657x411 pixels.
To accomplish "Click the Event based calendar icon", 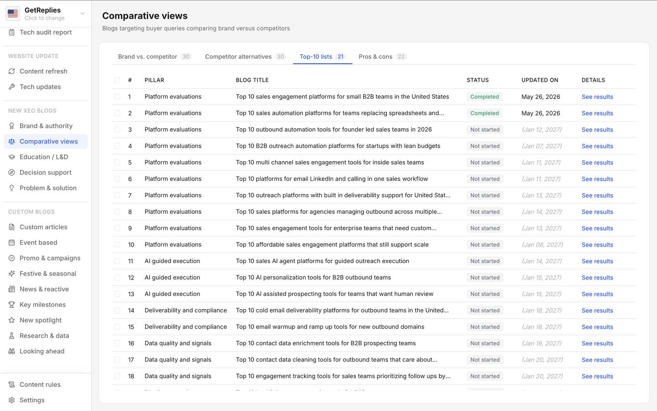I will 12,242.
